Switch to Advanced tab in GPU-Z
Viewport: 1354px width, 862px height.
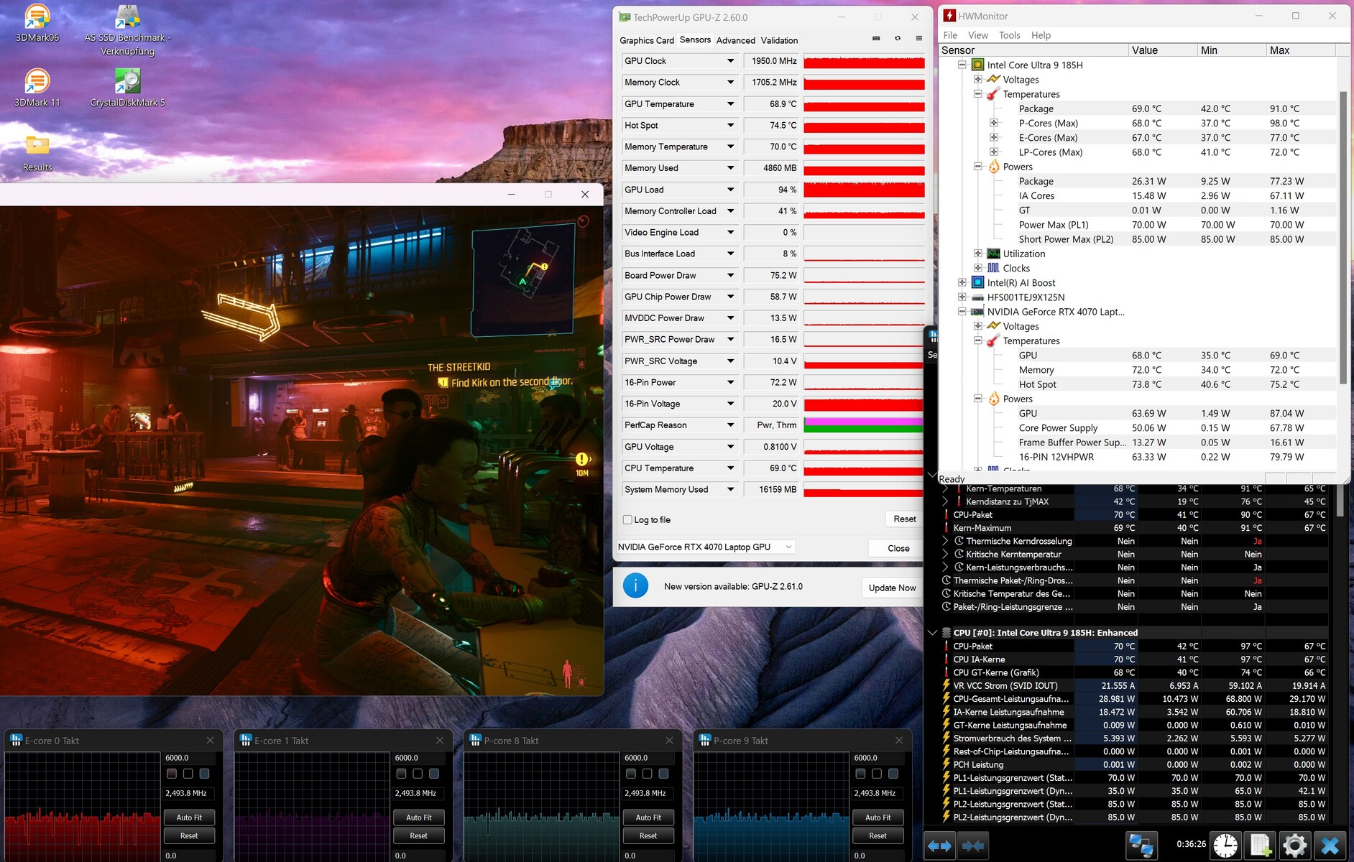point(735,40)
